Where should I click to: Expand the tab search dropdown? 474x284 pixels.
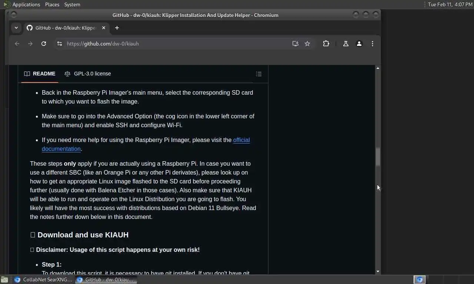click(16, 28)
